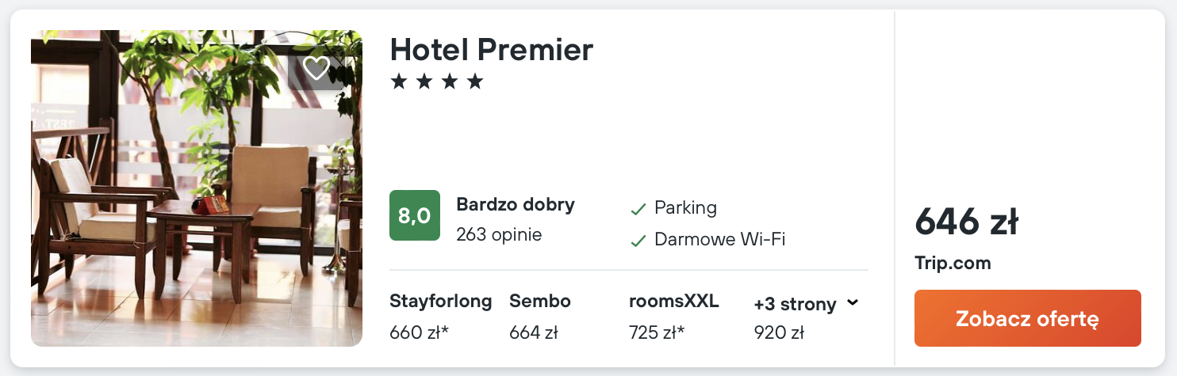The image size is (1177, 376).
Task: Open the Hotel Premier title link
Action: point(492,50)
